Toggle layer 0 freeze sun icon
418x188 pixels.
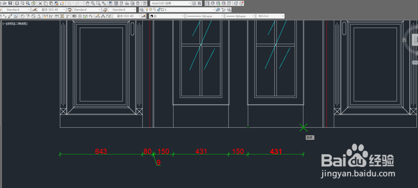tap(150, 10)
